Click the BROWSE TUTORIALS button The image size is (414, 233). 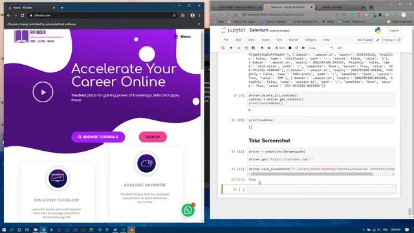pyautogui.click(x=98, y=137)
